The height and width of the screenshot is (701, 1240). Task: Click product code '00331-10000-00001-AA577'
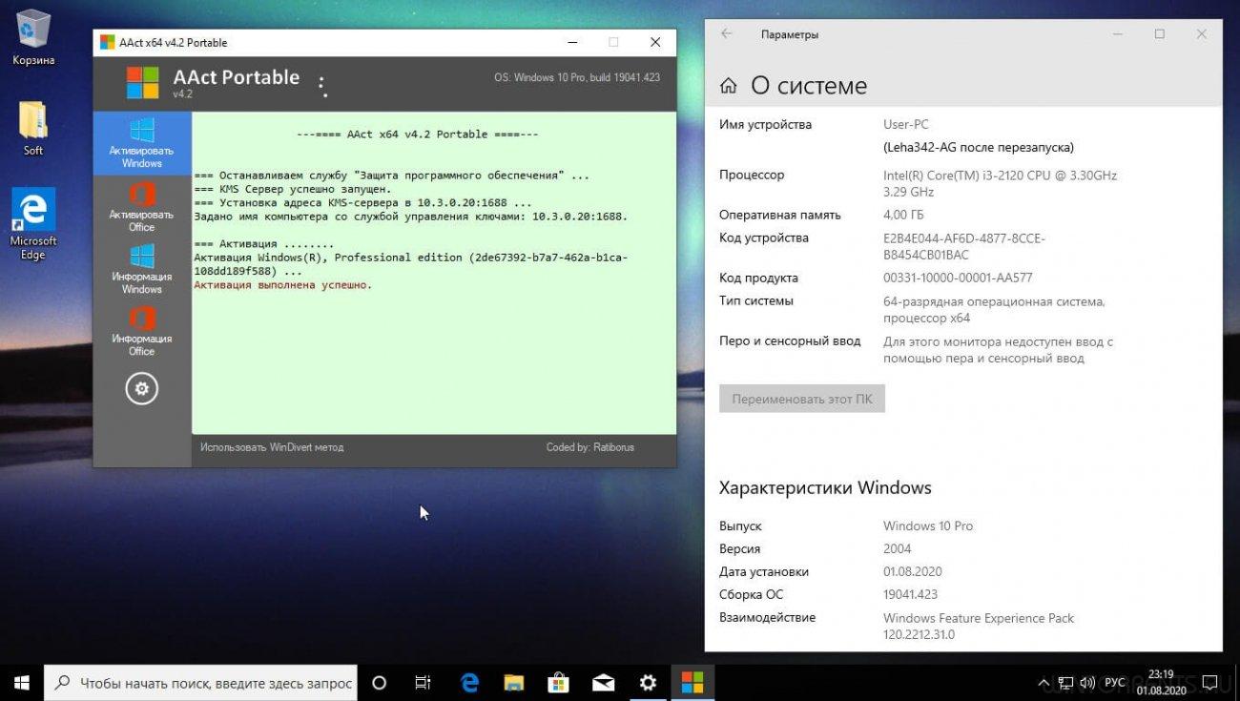point(958,278)
